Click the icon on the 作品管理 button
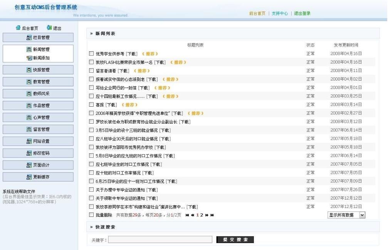Viewport: 388px width, 250px height. pyautogui.click(x=29, y=106)
